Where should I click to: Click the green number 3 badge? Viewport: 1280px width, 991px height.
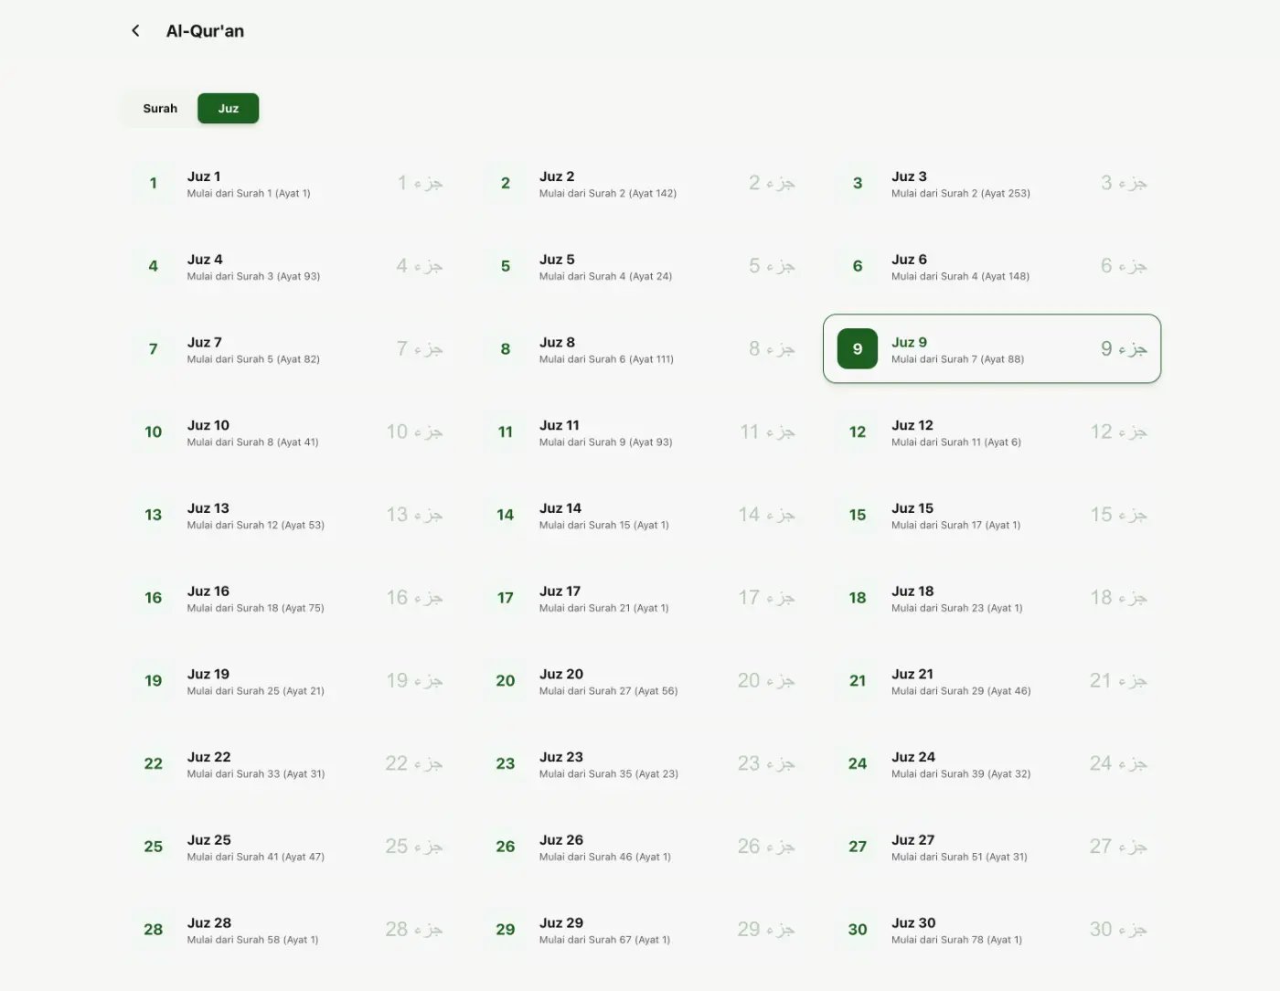pos(858,184)
